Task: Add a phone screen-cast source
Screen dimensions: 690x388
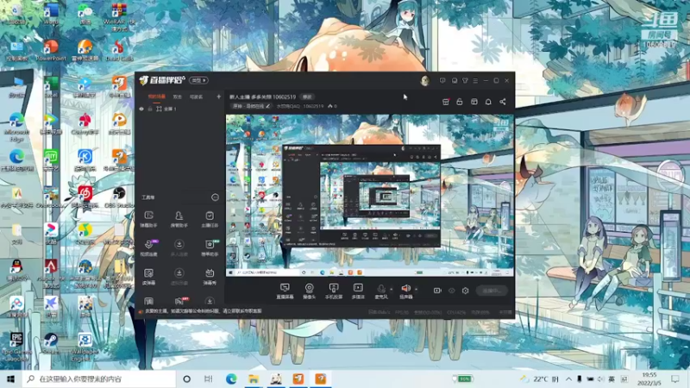Action: [334, 291]
